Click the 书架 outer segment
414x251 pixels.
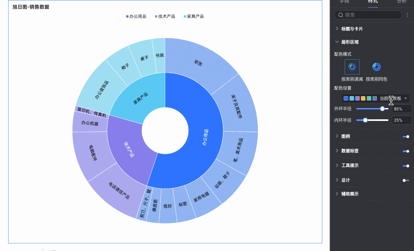coord(160,55)
